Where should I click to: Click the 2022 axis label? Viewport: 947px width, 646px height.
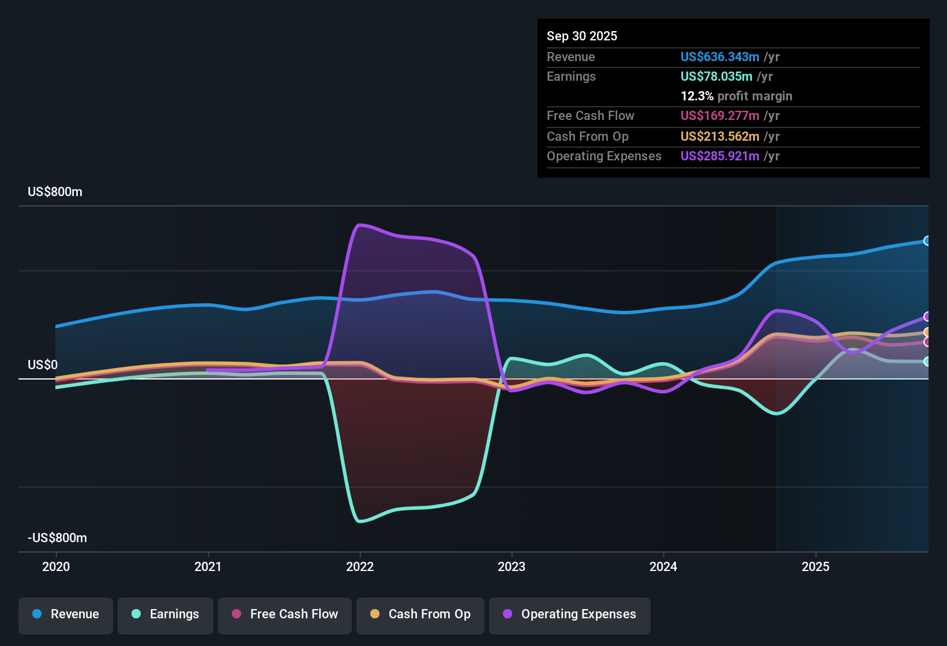click(x=361, y=567)
